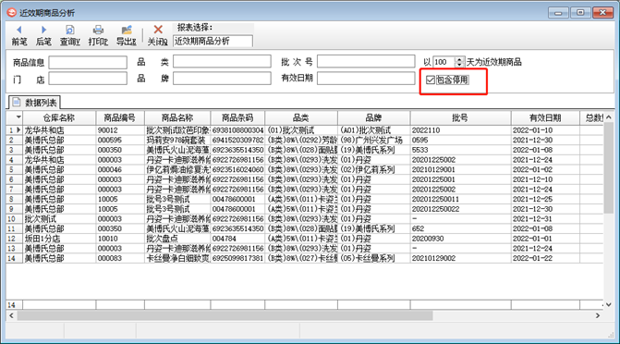Select batch 20210129001 cell
The height and width of the screenshot is (344, 620).
[460, 169]
